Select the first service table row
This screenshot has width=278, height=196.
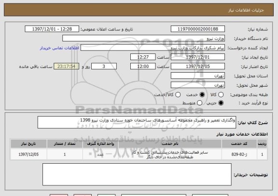(139, 155)
